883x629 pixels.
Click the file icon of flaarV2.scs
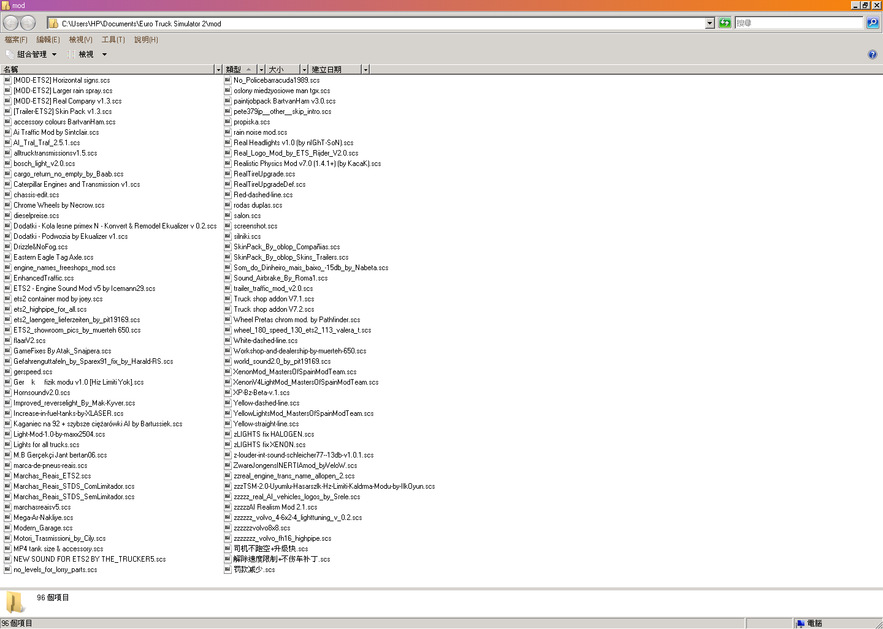[x=7, y=341]
